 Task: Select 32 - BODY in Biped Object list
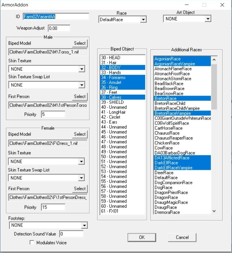point(123,68)
